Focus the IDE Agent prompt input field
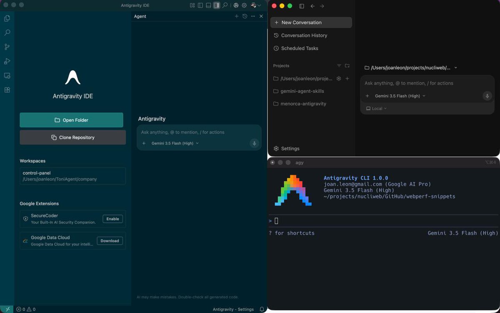 click(x=199, y=132)
